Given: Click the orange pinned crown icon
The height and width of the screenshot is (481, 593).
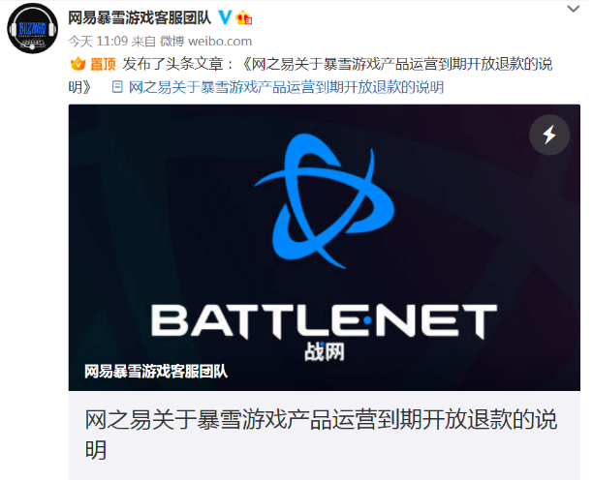Looking at the screenshot, I should [x=78, y=64].
